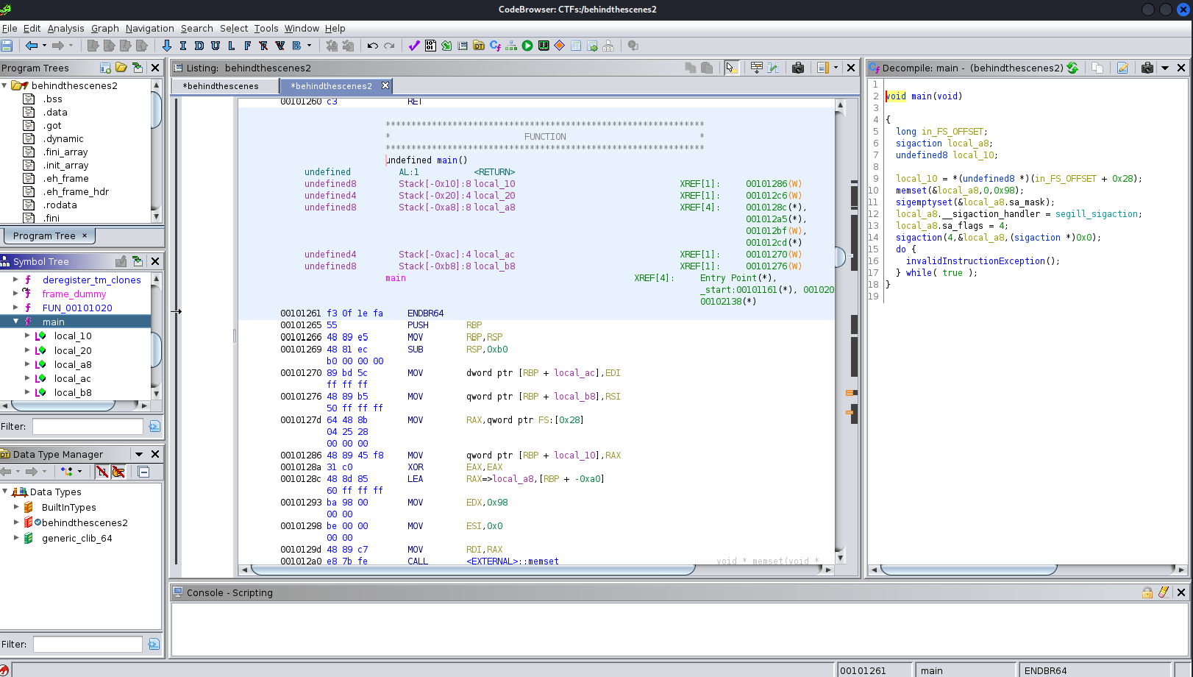Go back to previous location arrow
Image resolution: width=1193 pixels, height=677 pixels.
[32, 46]
